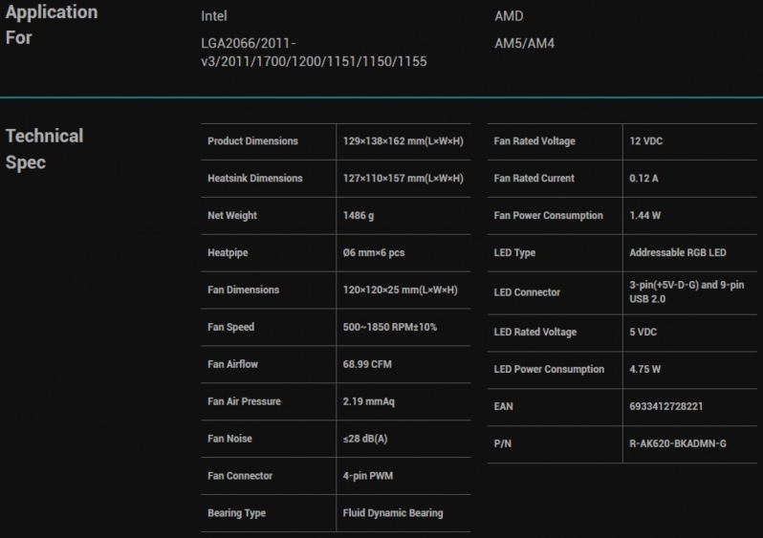Click the 'Bearing Type' label
The width and height of the screenshot is (763, 538).
[x=236, y=513]
